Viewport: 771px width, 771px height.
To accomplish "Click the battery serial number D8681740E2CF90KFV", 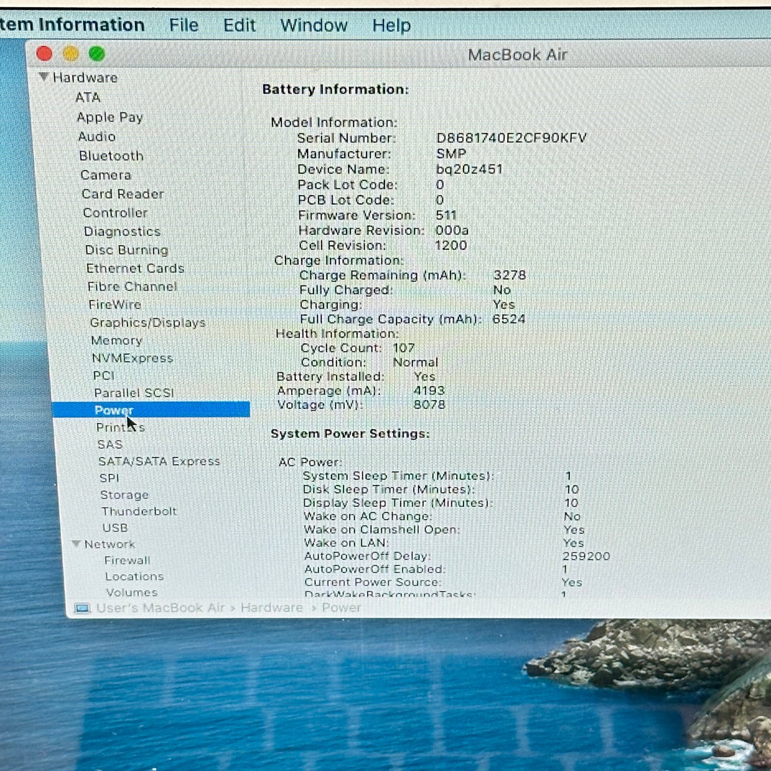I will (x=511, y=138).
